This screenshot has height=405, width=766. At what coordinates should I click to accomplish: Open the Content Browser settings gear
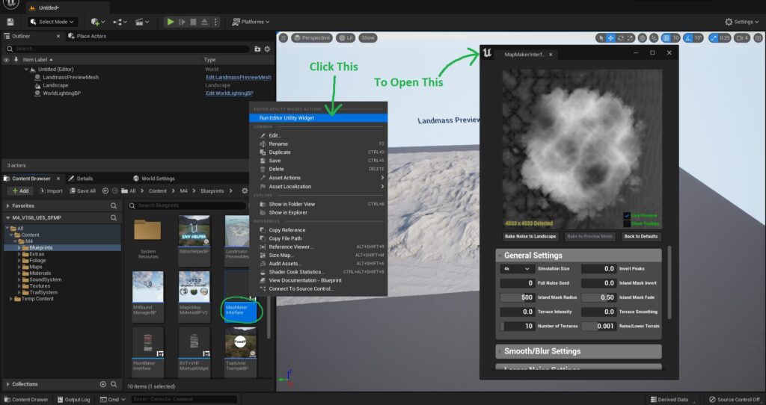[x=245, y=191]
